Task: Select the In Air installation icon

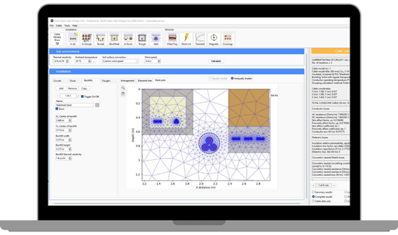Action: pos(73,37)
